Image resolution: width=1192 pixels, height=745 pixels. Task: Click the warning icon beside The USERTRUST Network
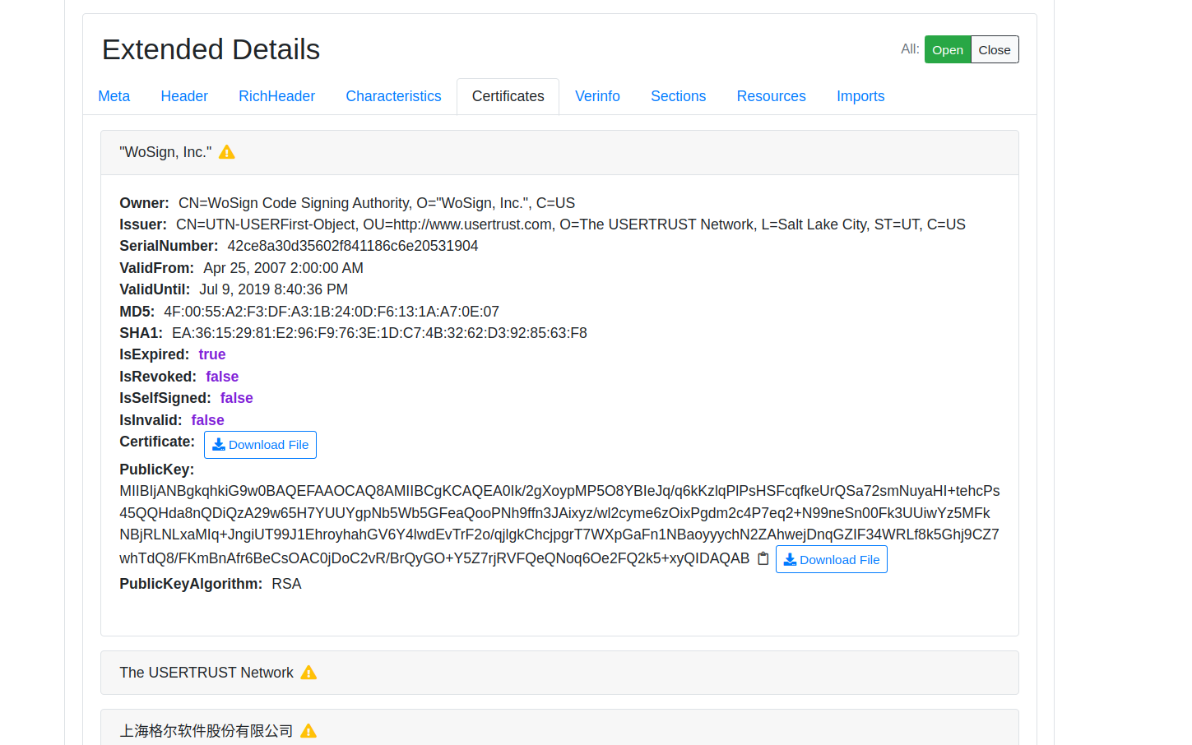[x=308, y=673]
